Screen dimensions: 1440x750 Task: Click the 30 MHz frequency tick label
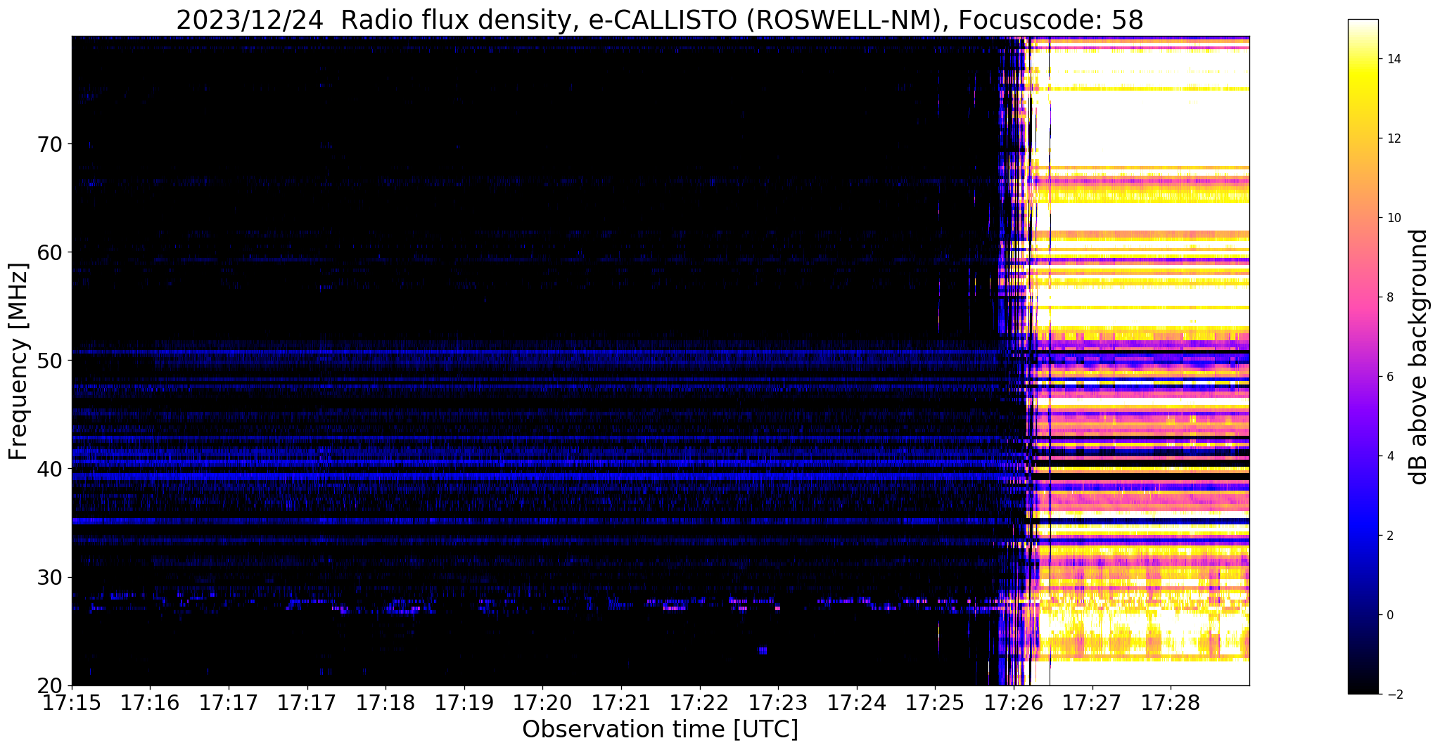49,577
